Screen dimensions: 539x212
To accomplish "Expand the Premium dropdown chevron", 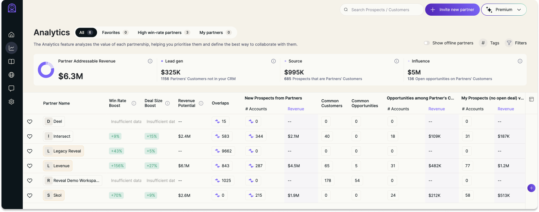I will point(519,10).
